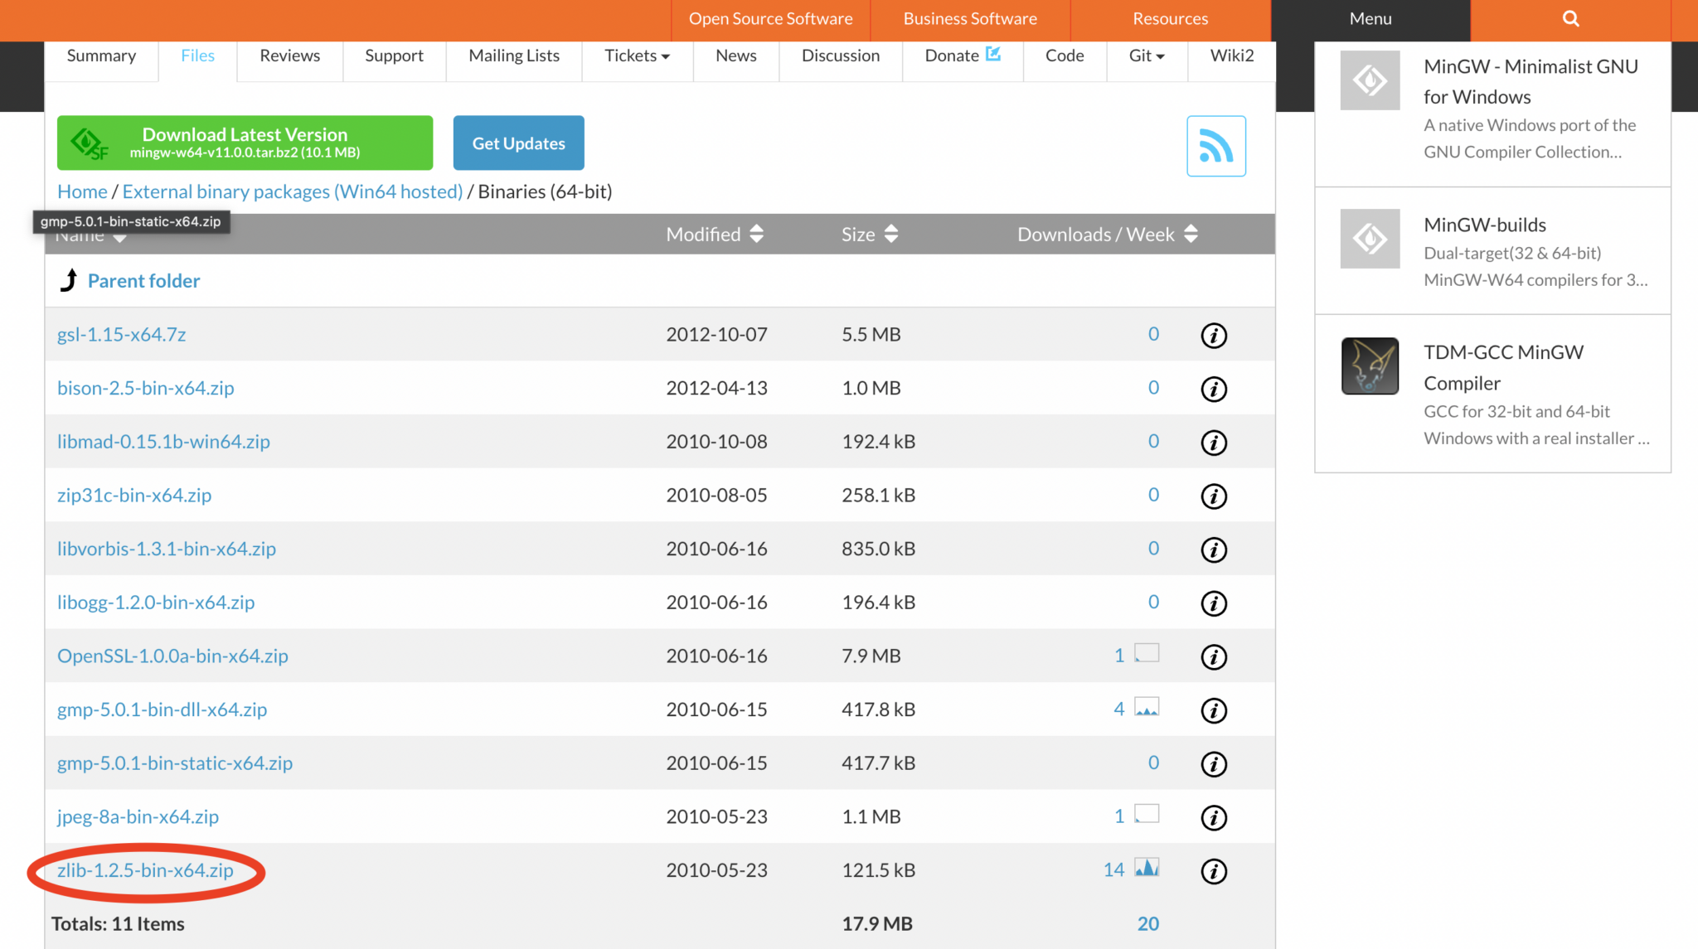Open External binary packages breadcrumb link
Viewport: 1698px width, 949px height.
coord(293,191)
